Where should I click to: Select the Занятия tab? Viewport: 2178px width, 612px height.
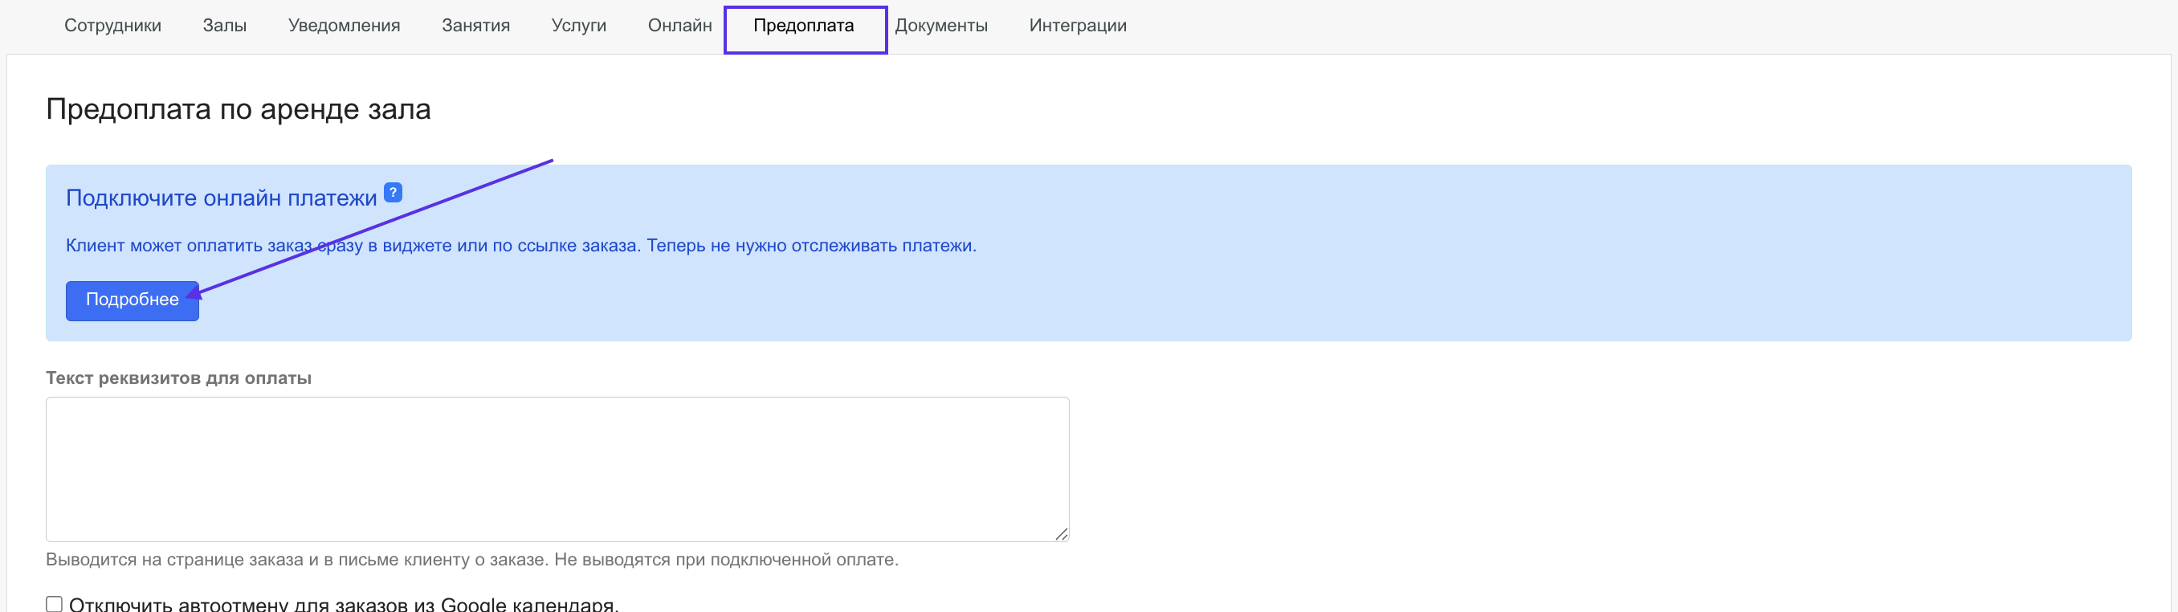(x=475, y=26)
